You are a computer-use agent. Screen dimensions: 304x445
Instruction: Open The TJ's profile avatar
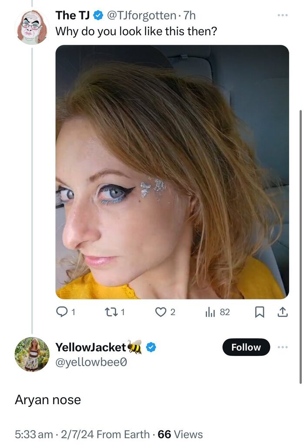pyautogui.click(x=32, y=28)
